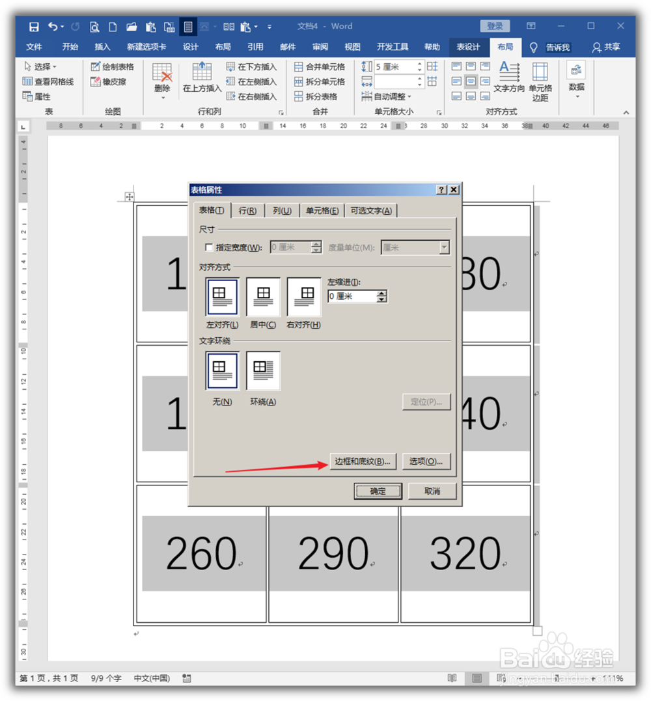Image resolution: width=651 pixels, height=701 pixels.
Task: Click the row height input field
Action: [395, 66]
